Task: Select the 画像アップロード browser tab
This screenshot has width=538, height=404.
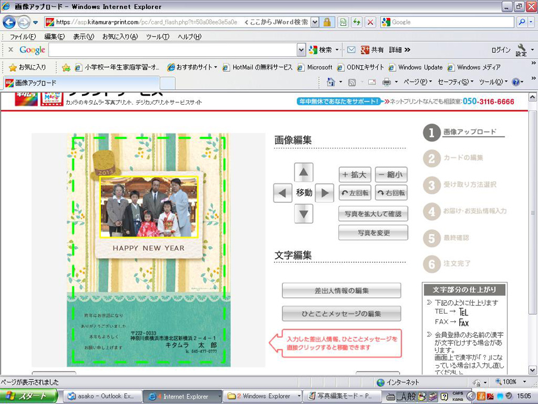Action: tap(36, 83)
